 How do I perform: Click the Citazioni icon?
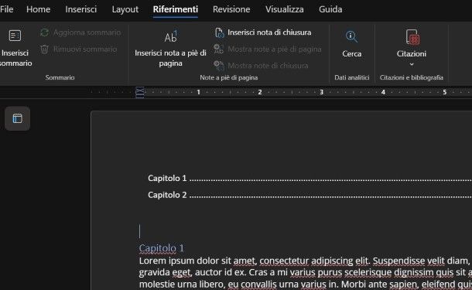pos(412,37)
